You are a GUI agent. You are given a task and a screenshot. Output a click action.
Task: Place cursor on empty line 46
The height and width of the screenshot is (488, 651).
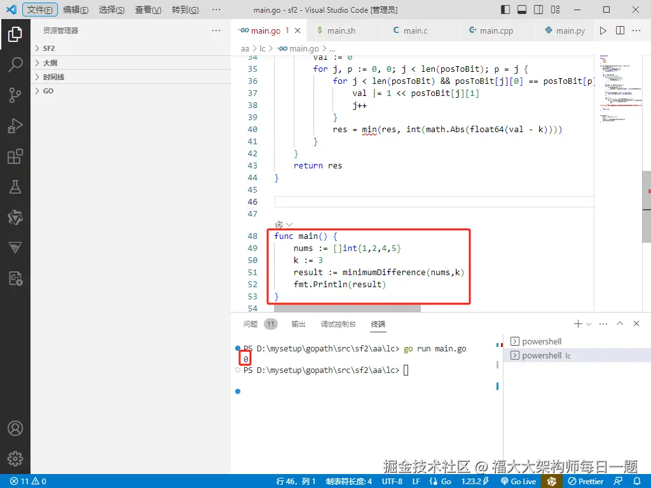tap(434, 201)
